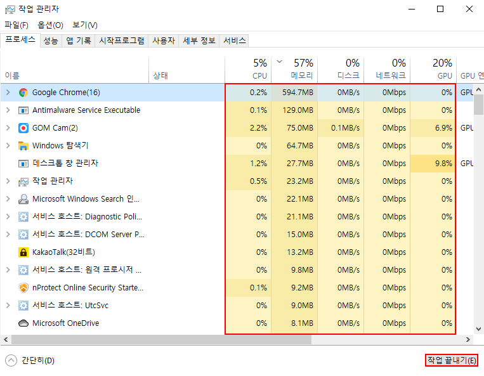
Task: Select the Microsoft OneDrive process name
Action: coord(66,323)
